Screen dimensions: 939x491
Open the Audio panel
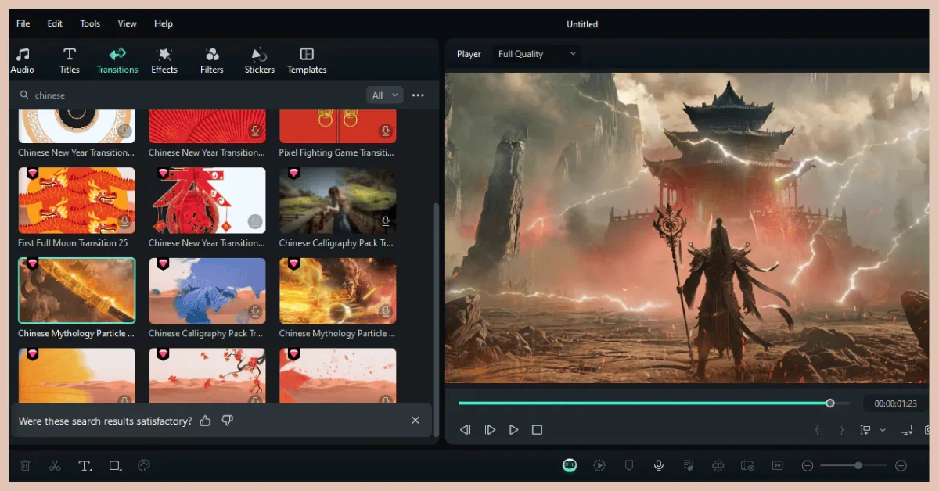click(x=22, y=59)
